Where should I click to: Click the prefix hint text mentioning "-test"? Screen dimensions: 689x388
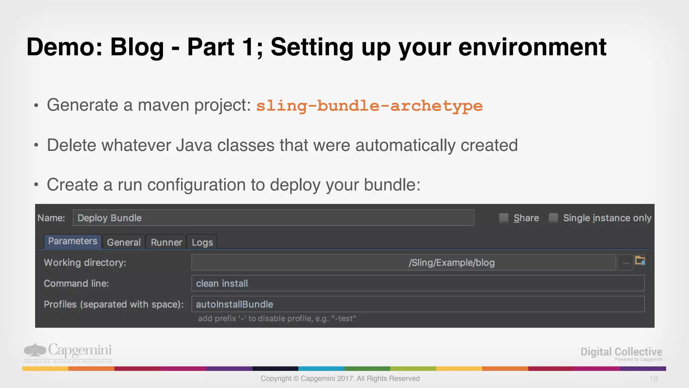click(x=277, y=318)
